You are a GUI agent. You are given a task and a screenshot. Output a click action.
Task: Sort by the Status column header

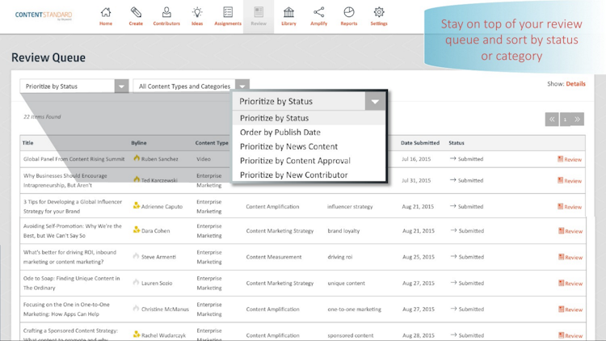457,143
